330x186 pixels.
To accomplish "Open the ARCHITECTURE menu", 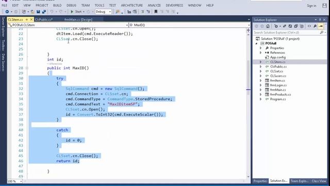I will coord(132,5).
